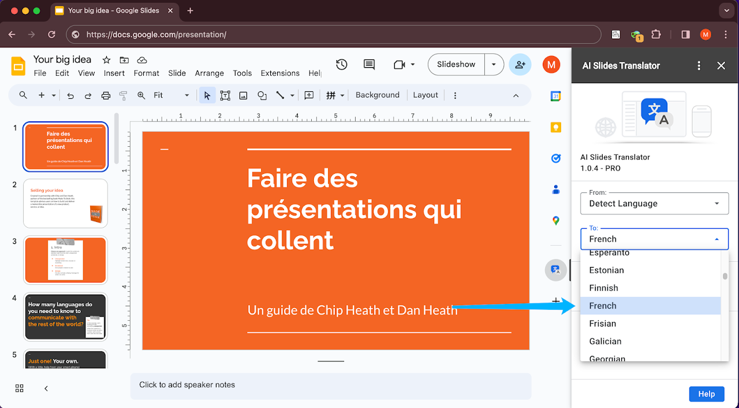The image size is (739, 408).
Task: Insert a text box
Action: (x=225, y=95)
